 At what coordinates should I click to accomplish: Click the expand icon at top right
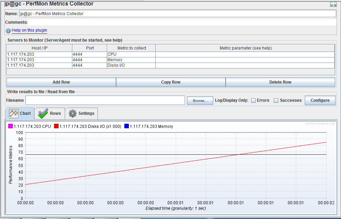(x=333, y=4)
